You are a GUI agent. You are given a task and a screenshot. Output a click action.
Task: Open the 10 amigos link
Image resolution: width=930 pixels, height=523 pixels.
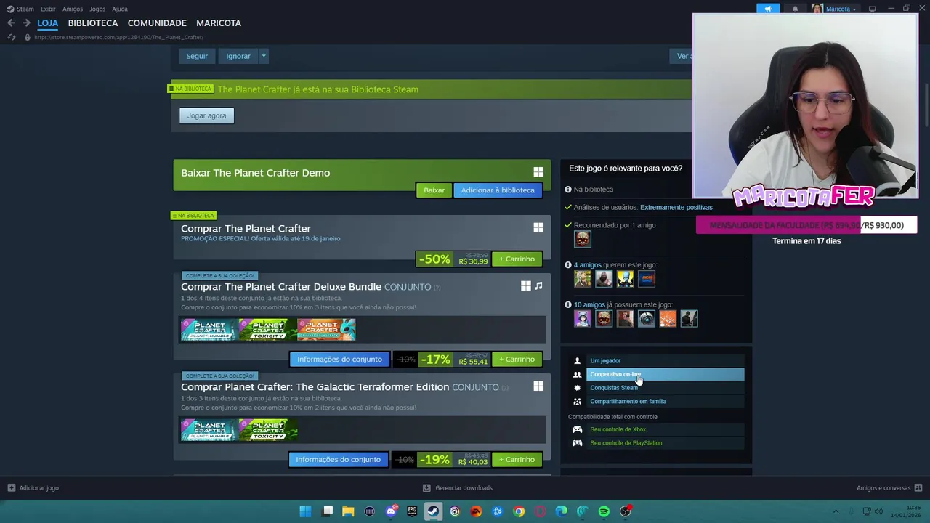(589, 305)
